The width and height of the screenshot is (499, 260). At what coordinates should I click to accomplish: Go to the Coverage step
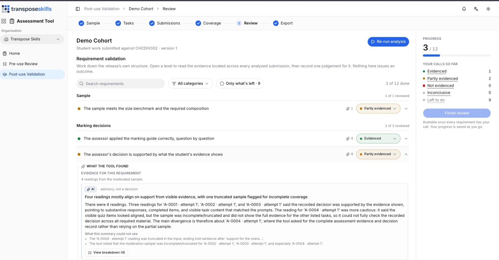click(208, 23)
